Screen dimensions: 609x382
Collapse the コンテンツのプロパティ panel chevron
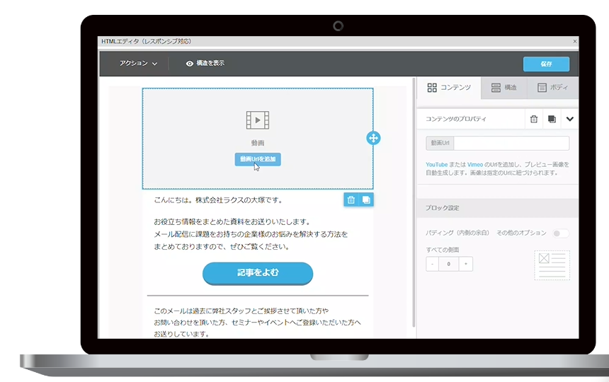570,120
